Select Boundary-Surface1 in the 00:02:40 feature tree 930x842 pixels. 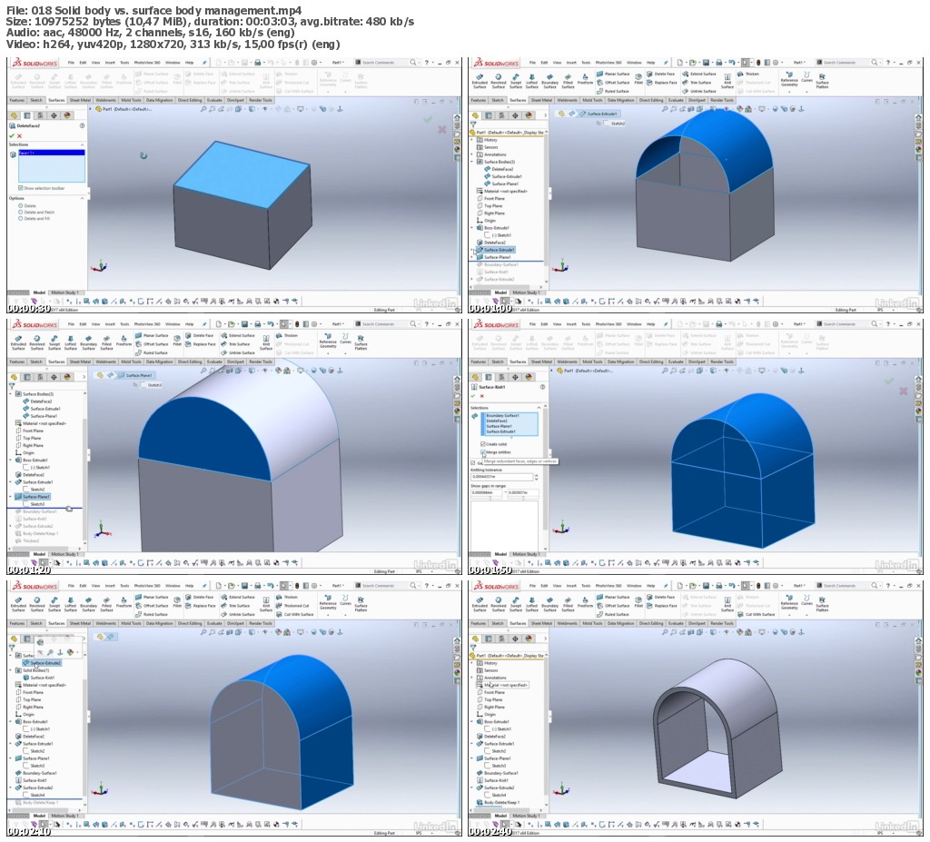coord(497,773)
